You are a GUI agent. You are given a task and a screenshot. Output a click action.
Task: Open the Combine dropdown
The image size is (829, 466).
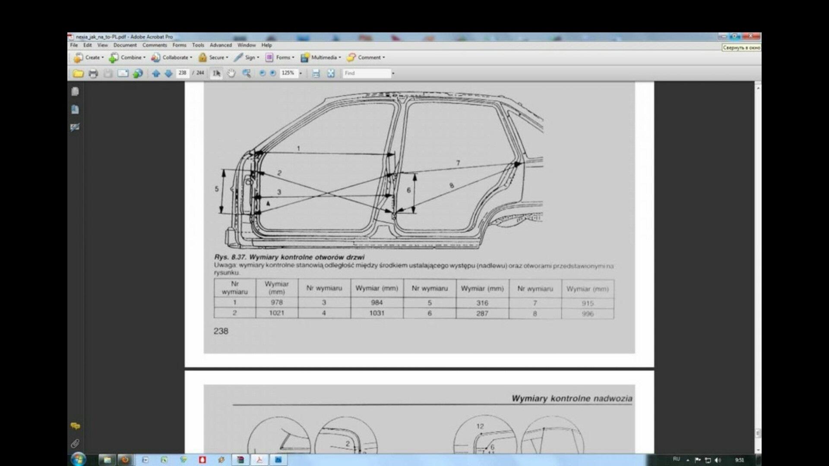coord(127,57)
